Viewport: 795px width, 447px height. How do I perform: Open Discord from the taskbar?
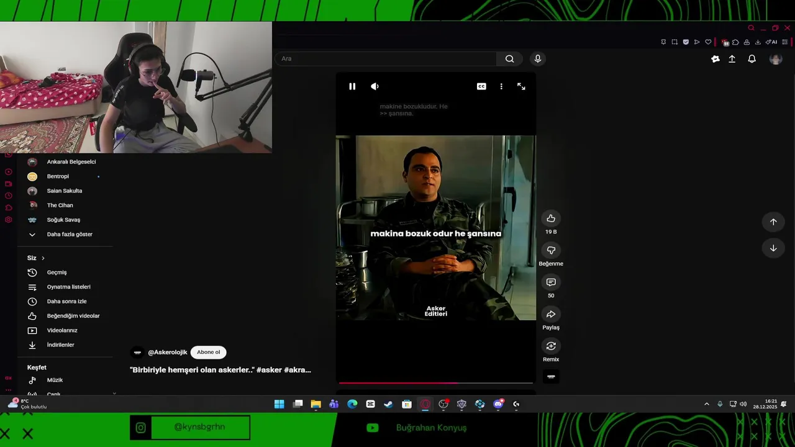[x=498, y=404]
